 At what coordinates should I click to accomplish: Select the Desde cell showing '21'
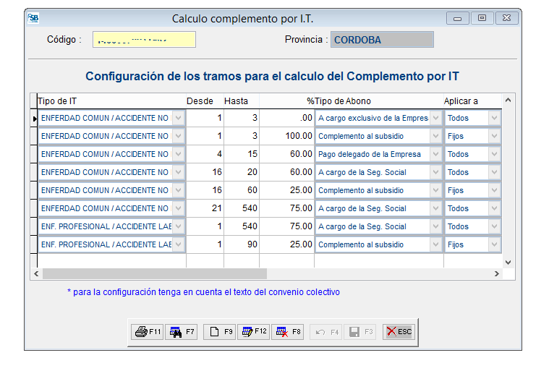coord(205,208)
